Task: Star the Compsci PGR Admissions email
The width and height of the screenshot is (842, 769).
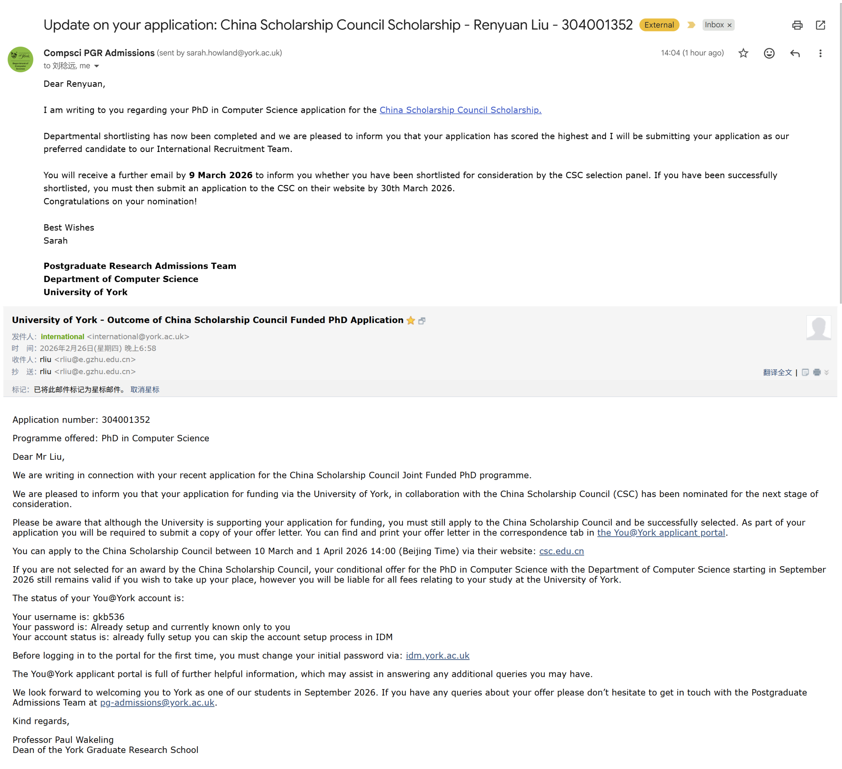Action: [743, 53]
